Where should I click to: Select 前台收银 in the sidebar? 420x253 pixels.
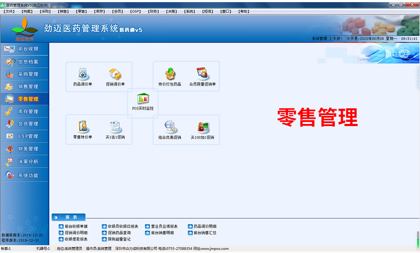25,49
